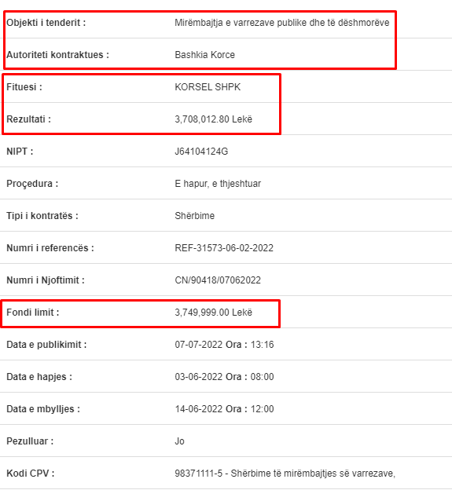Viewport: 452px width, 501px height.
Task: Click the 'Fondi limit' label
Action: click(x=33, y=313)
